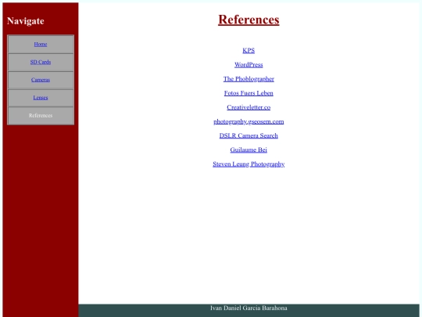
Task: Open the KPS reference link
Action: tap(249, 50)
